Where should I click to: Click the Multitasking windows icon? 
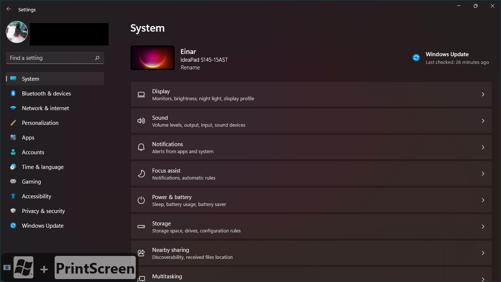pyautogui.click(x=141, y=279)
